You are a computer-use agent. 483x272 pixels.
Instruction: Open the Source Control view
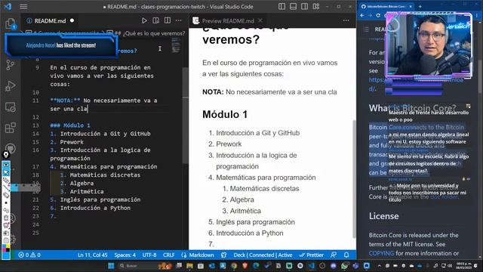(10, 65)
